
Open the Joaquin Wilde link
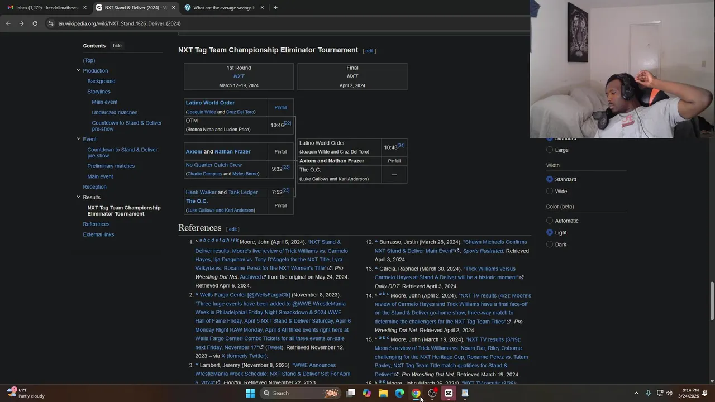click(x=202, y=112)
